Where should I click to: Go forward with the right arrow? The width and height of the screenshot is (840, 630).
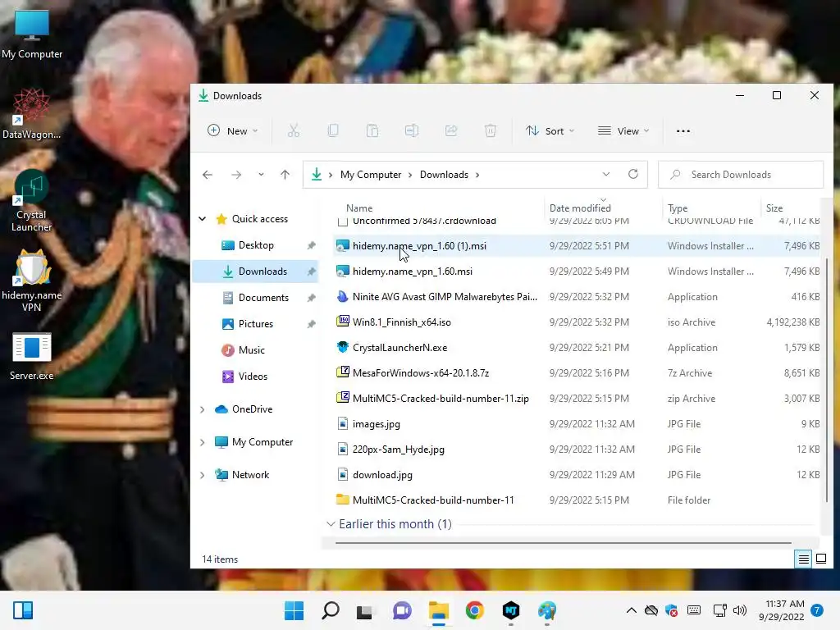236,175
